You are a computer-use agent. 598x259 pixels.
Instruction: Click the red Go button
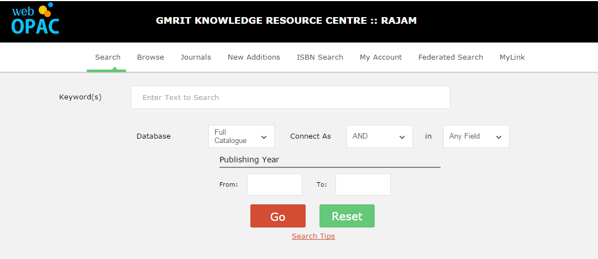coord(278,216)
